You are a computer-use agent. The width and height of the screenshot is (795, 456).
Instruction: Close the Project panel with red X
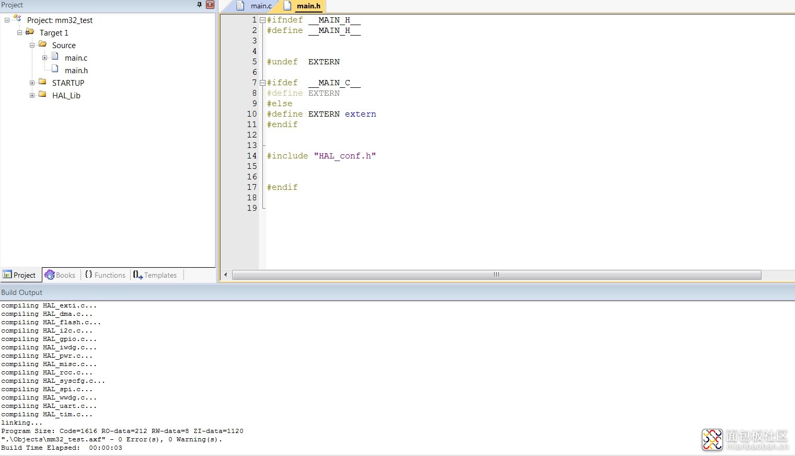pos(210,5)
